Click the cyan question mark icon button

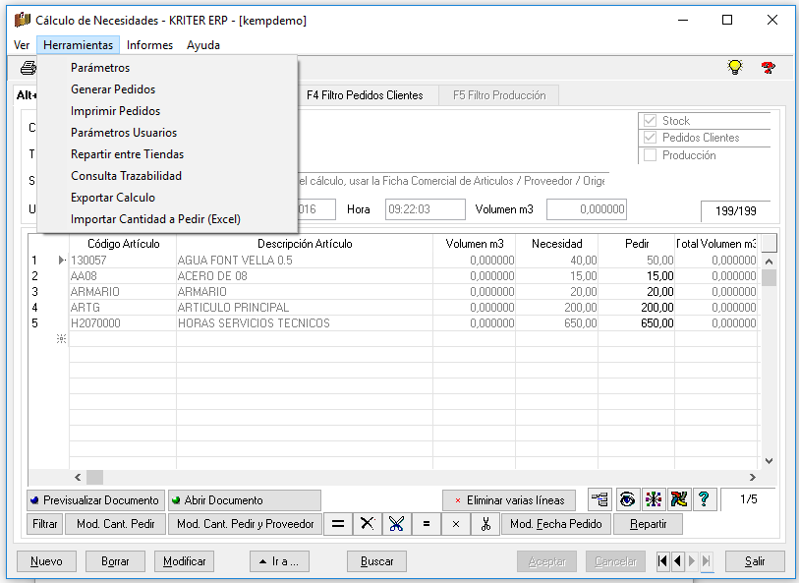705,499
